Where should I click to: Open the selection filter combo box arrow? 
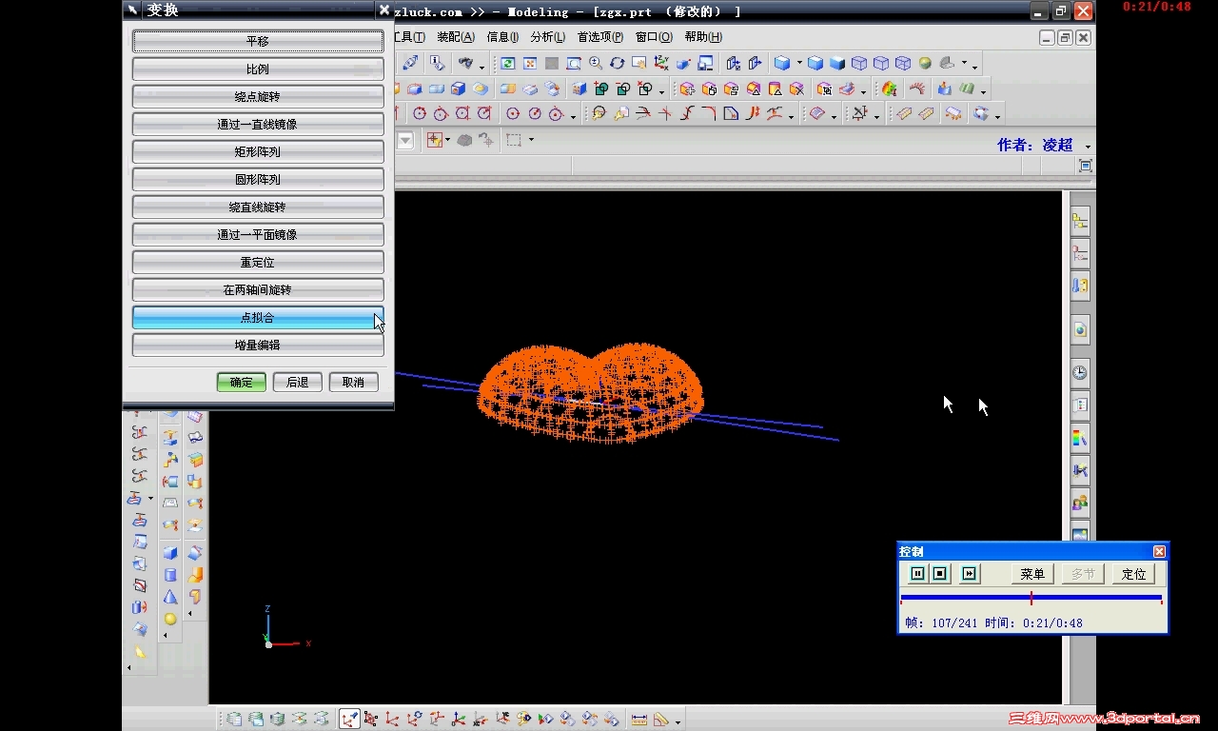(x=405, y=140)
